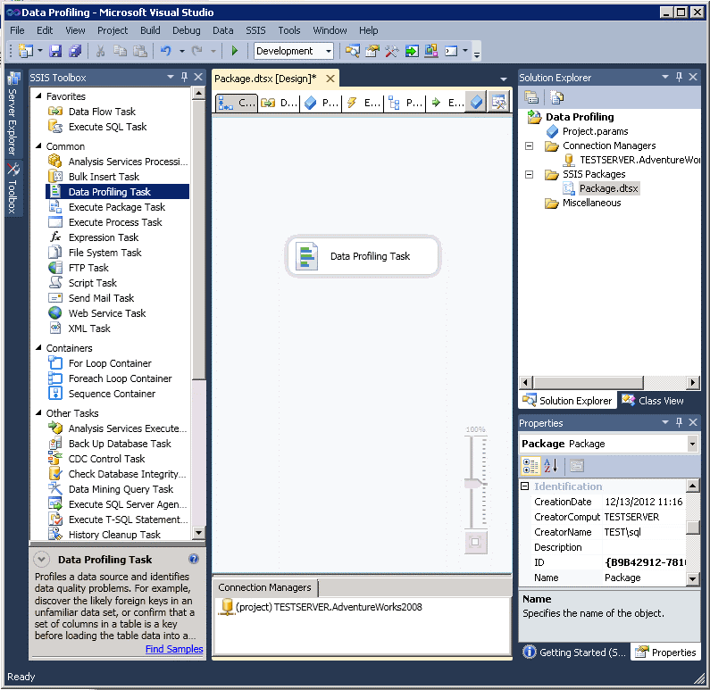Select Package.dtsx in Solution Explorer
This screenshot has width=710, height=690.
(x=608, y=188)
